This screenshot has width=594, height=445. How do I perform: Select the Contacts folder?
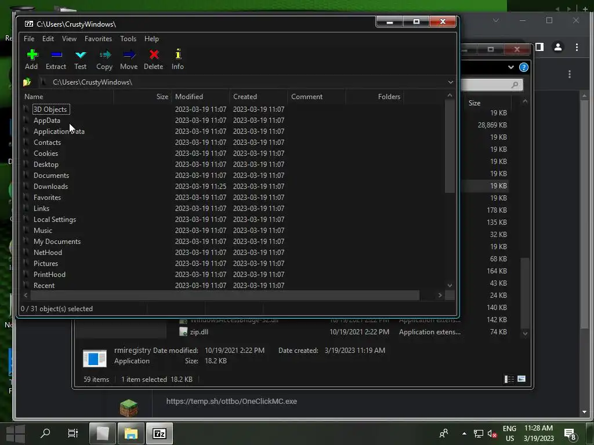47,143
